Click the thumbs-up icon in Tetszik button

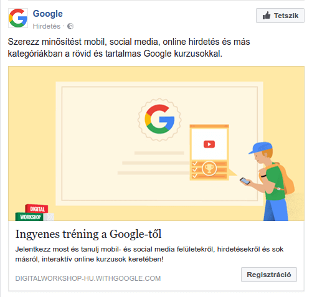tap(267, 16)
